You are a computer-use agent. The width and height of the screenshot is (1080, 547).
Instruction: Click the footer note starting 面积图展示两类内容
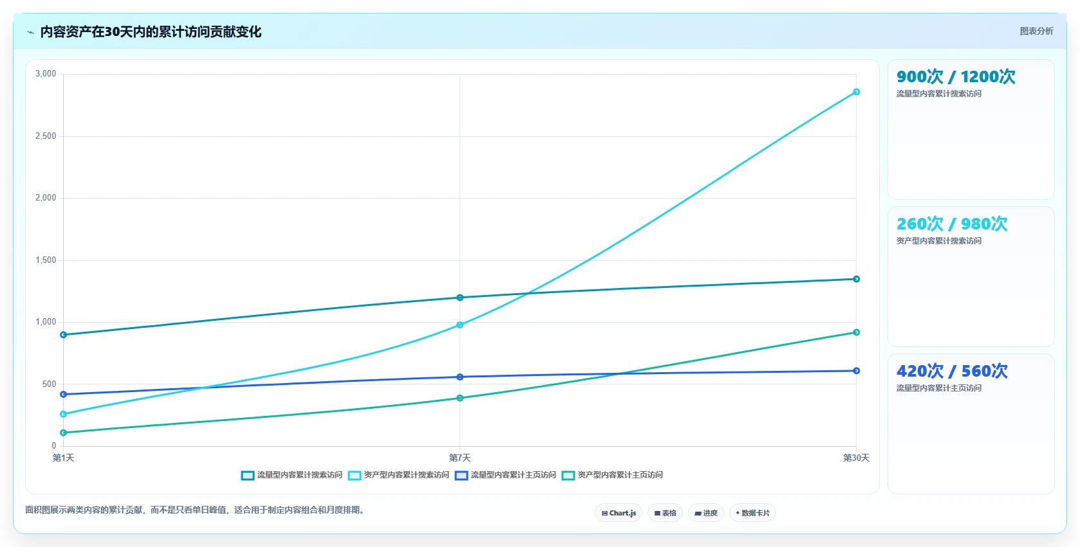click(196, 510)
